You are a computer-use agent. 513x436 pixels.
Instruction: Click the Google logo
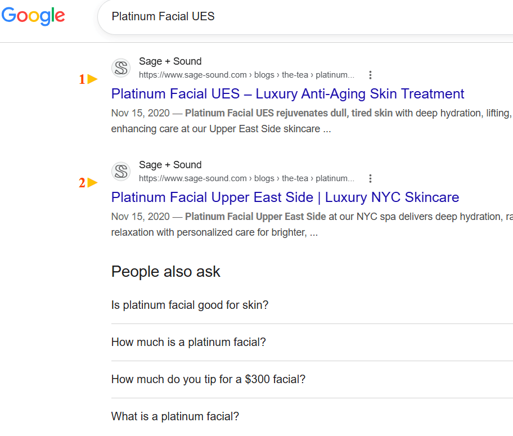pyautogui.click(x=33, y=16)
